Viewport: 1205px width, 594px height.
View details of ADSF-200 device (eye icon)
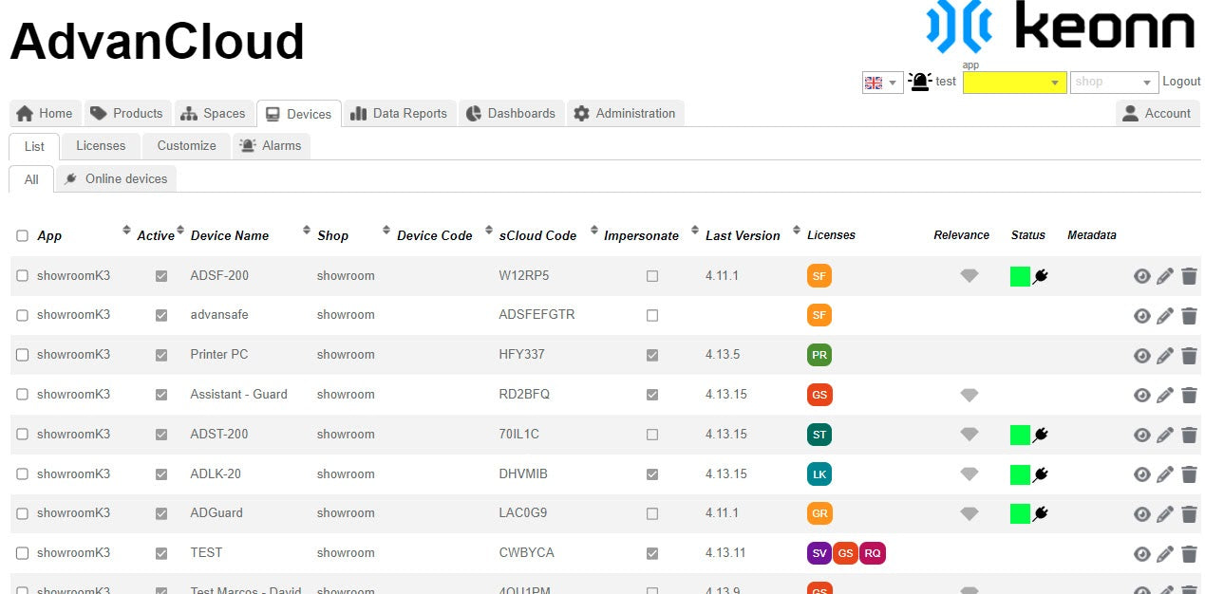point(1142,276)
